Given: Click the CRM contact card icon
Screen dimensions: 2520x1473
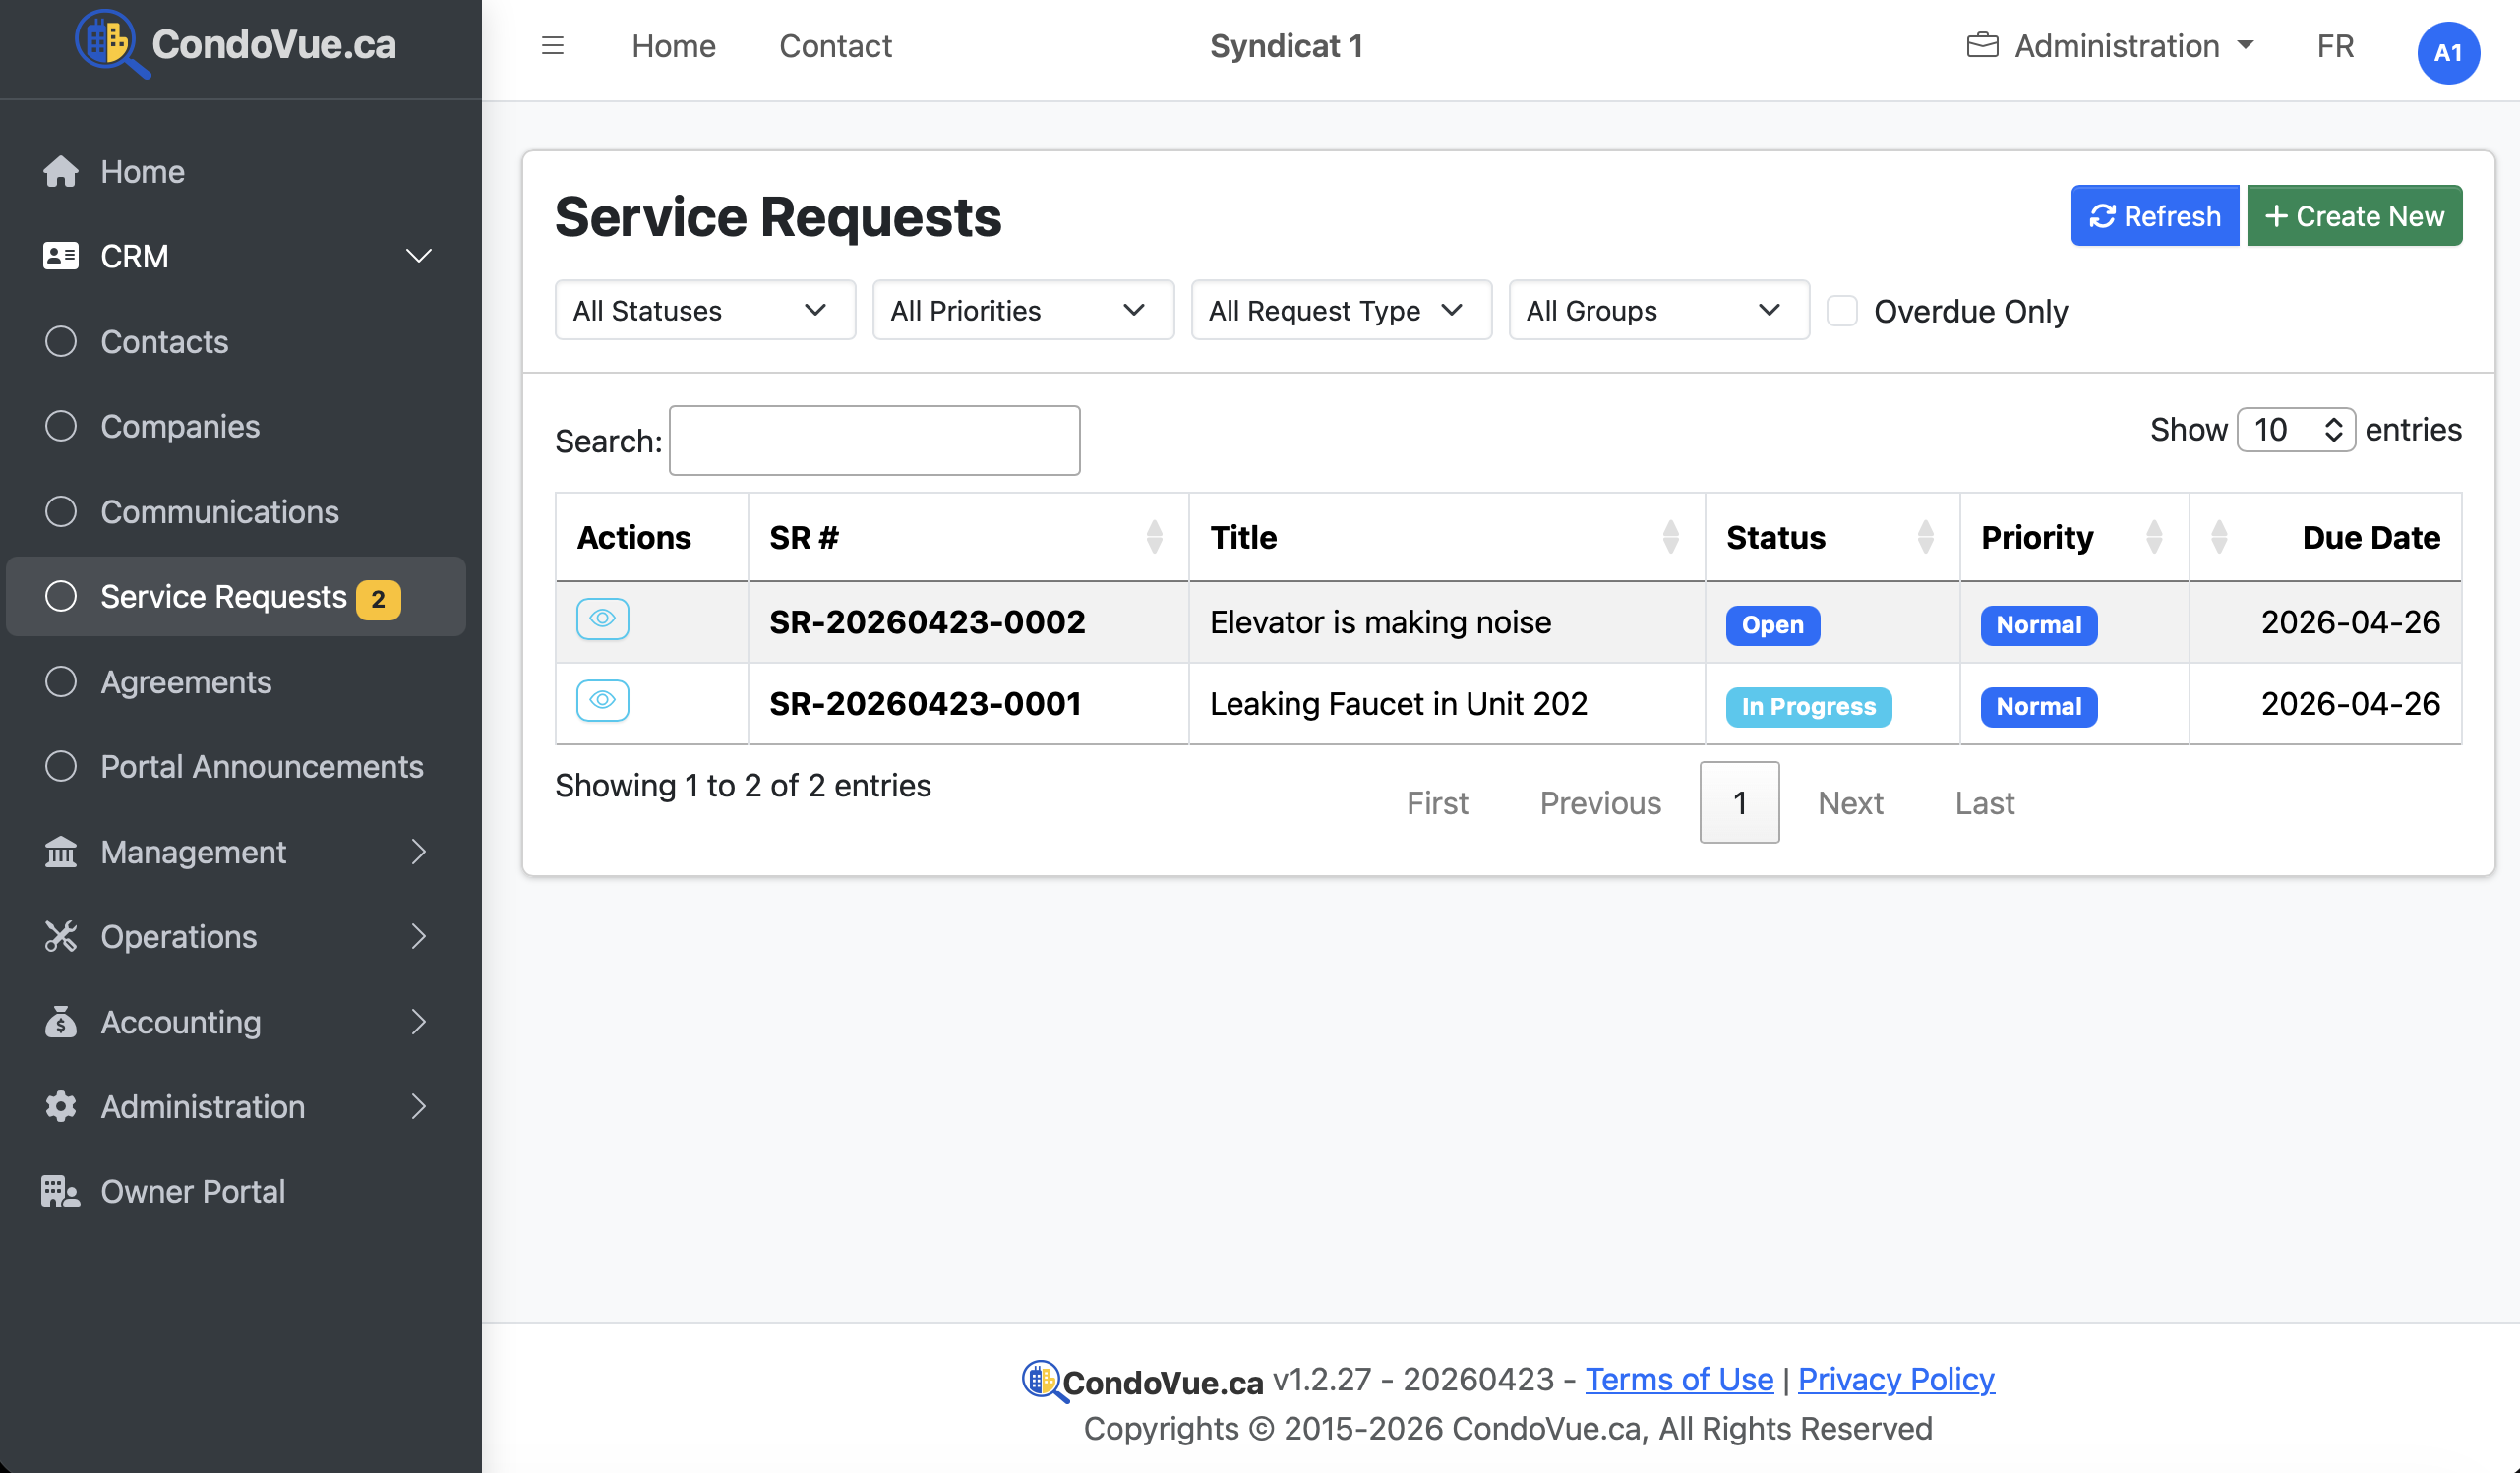Looking at the screenshot, I should (60, 256).
